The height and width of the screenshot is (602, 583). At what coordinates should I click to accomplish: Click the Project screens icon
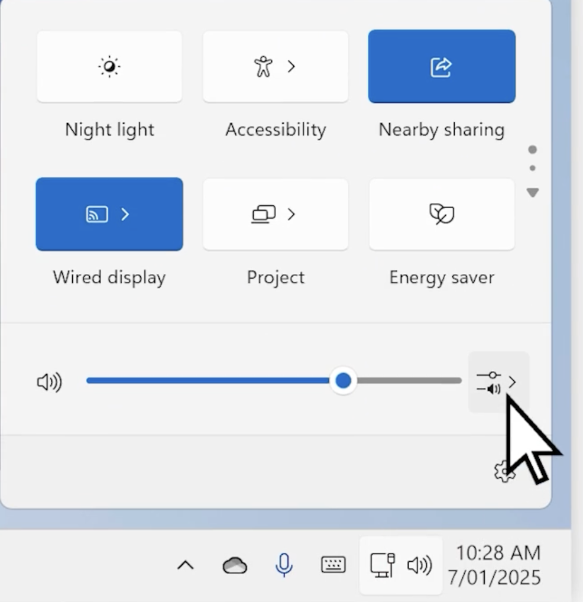263,214
